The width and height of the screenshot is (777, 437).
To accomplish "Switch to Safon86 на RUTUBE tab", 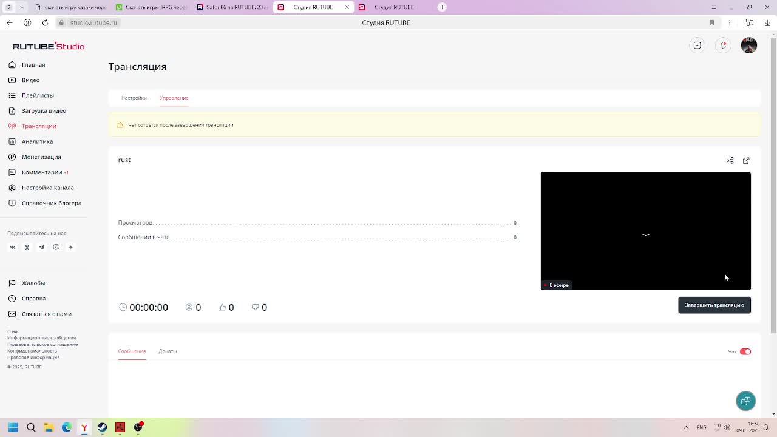I will 232,7.
